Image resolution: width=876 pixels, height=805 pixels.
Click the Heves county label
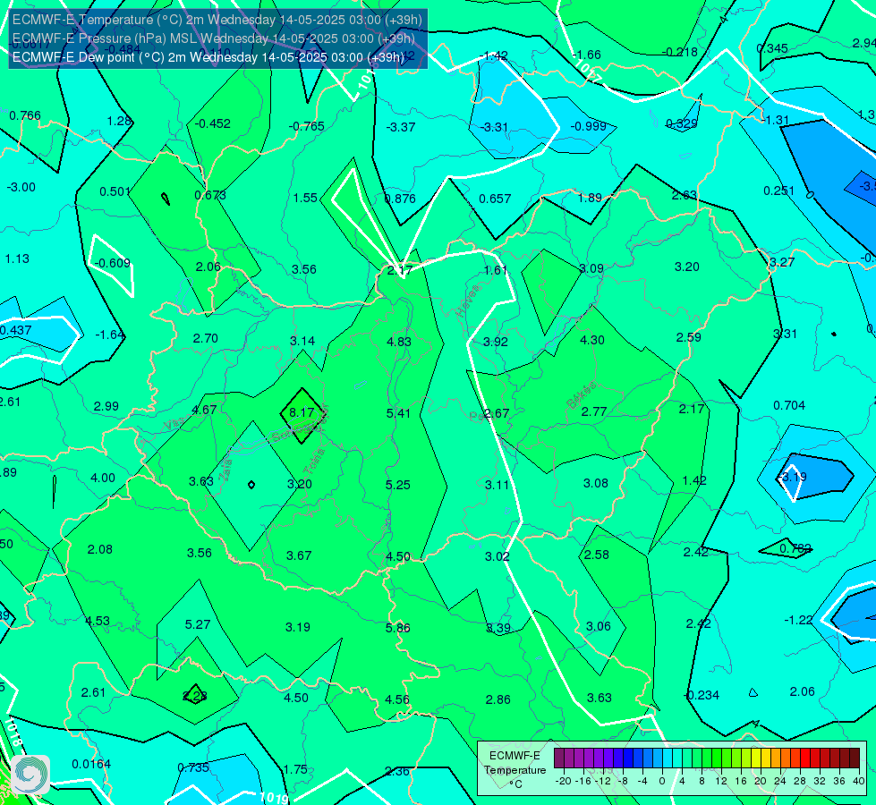468,301
